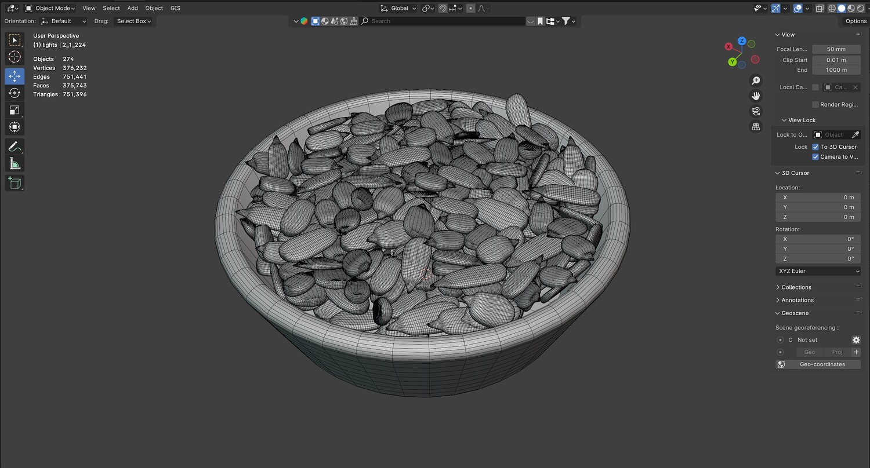870x468 pixels.
Task: Click the Focal Length 50 mm field
Action: pos(836,49)
